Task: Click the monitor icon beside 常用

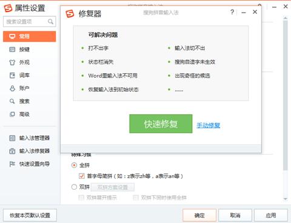Action: pyautogui.click(x=12, y=36)
